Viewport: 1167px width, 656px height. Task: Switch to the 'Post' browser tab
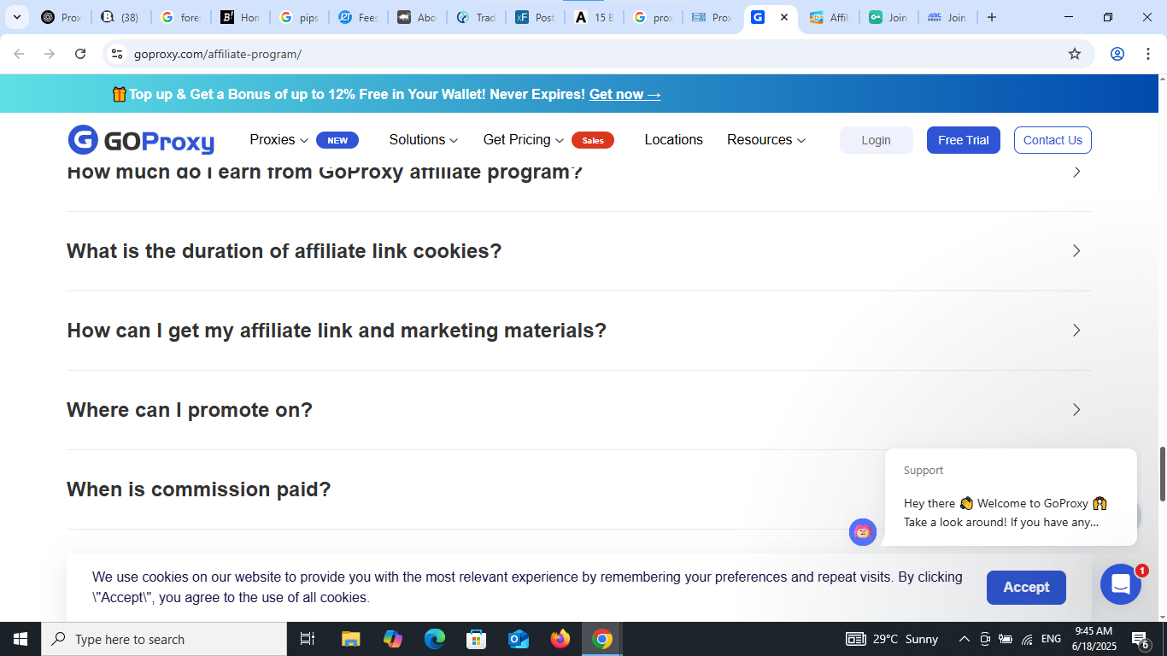tap(535, 17)
